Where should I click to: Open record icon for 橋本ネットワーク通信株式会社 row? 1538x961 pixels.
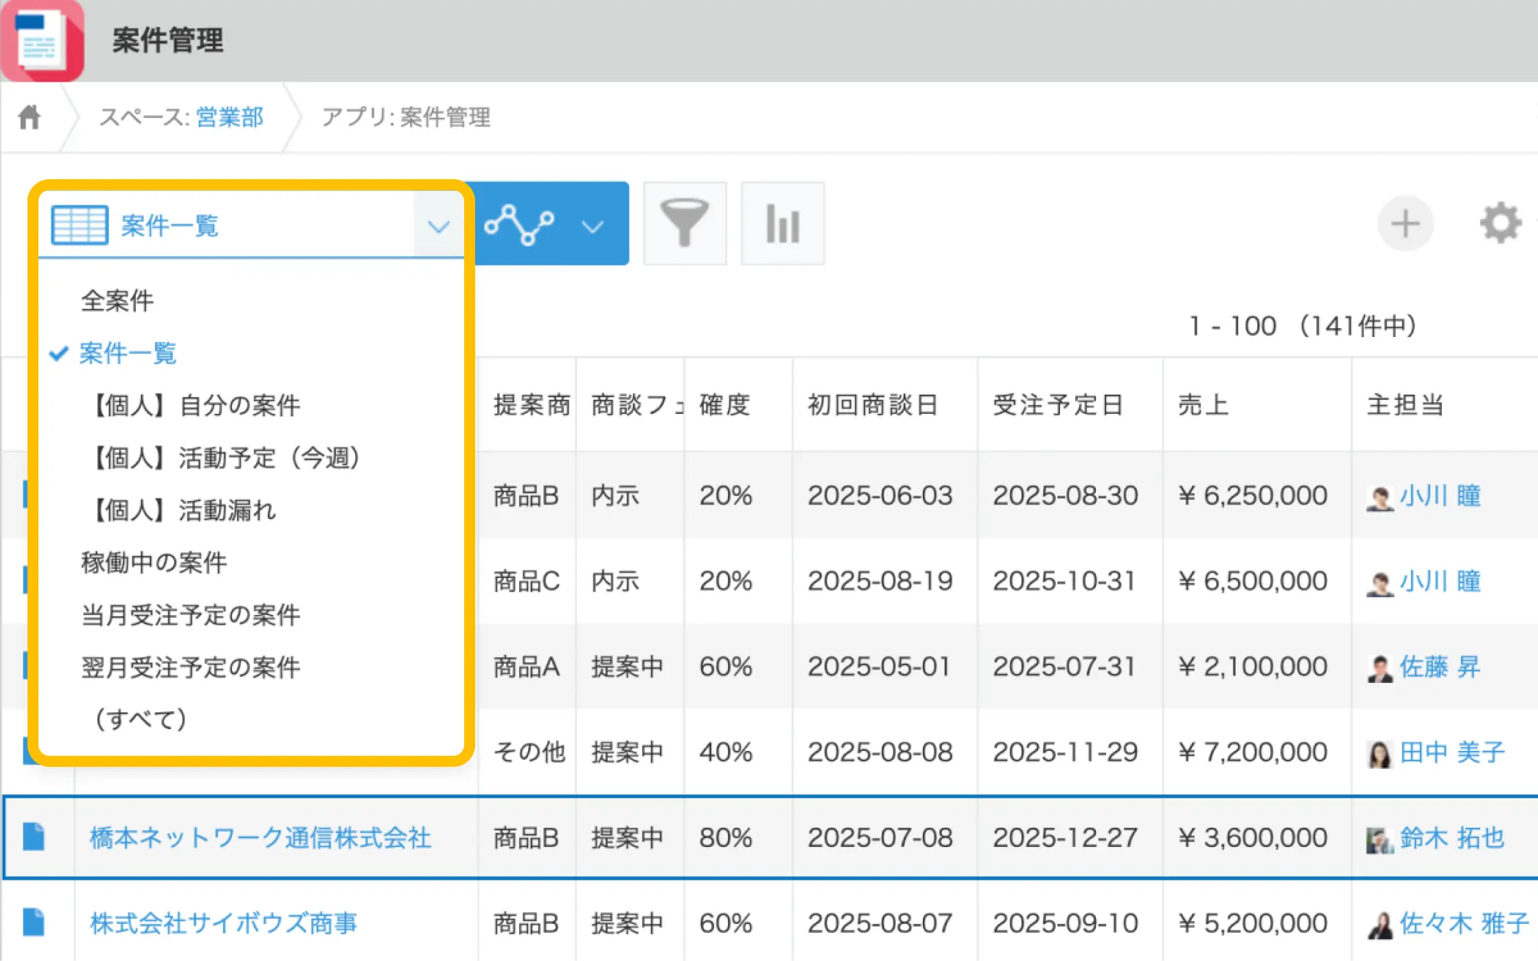tap(34, 837)
